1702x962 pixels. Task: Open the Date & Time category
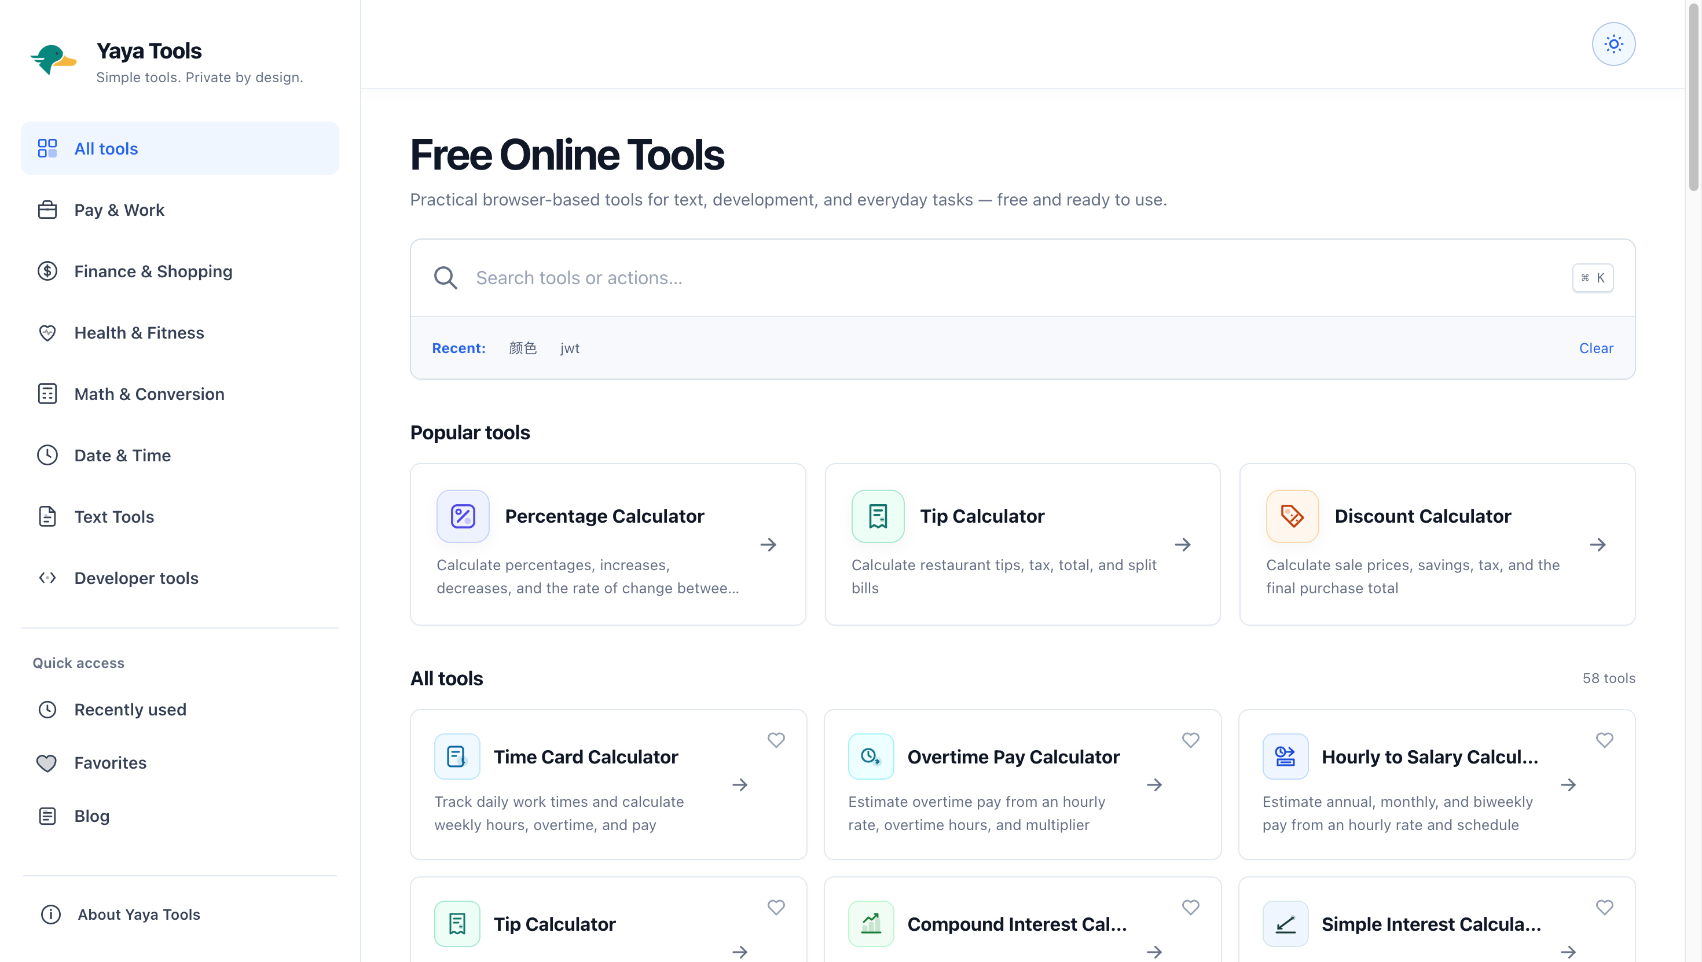point(179,454)
